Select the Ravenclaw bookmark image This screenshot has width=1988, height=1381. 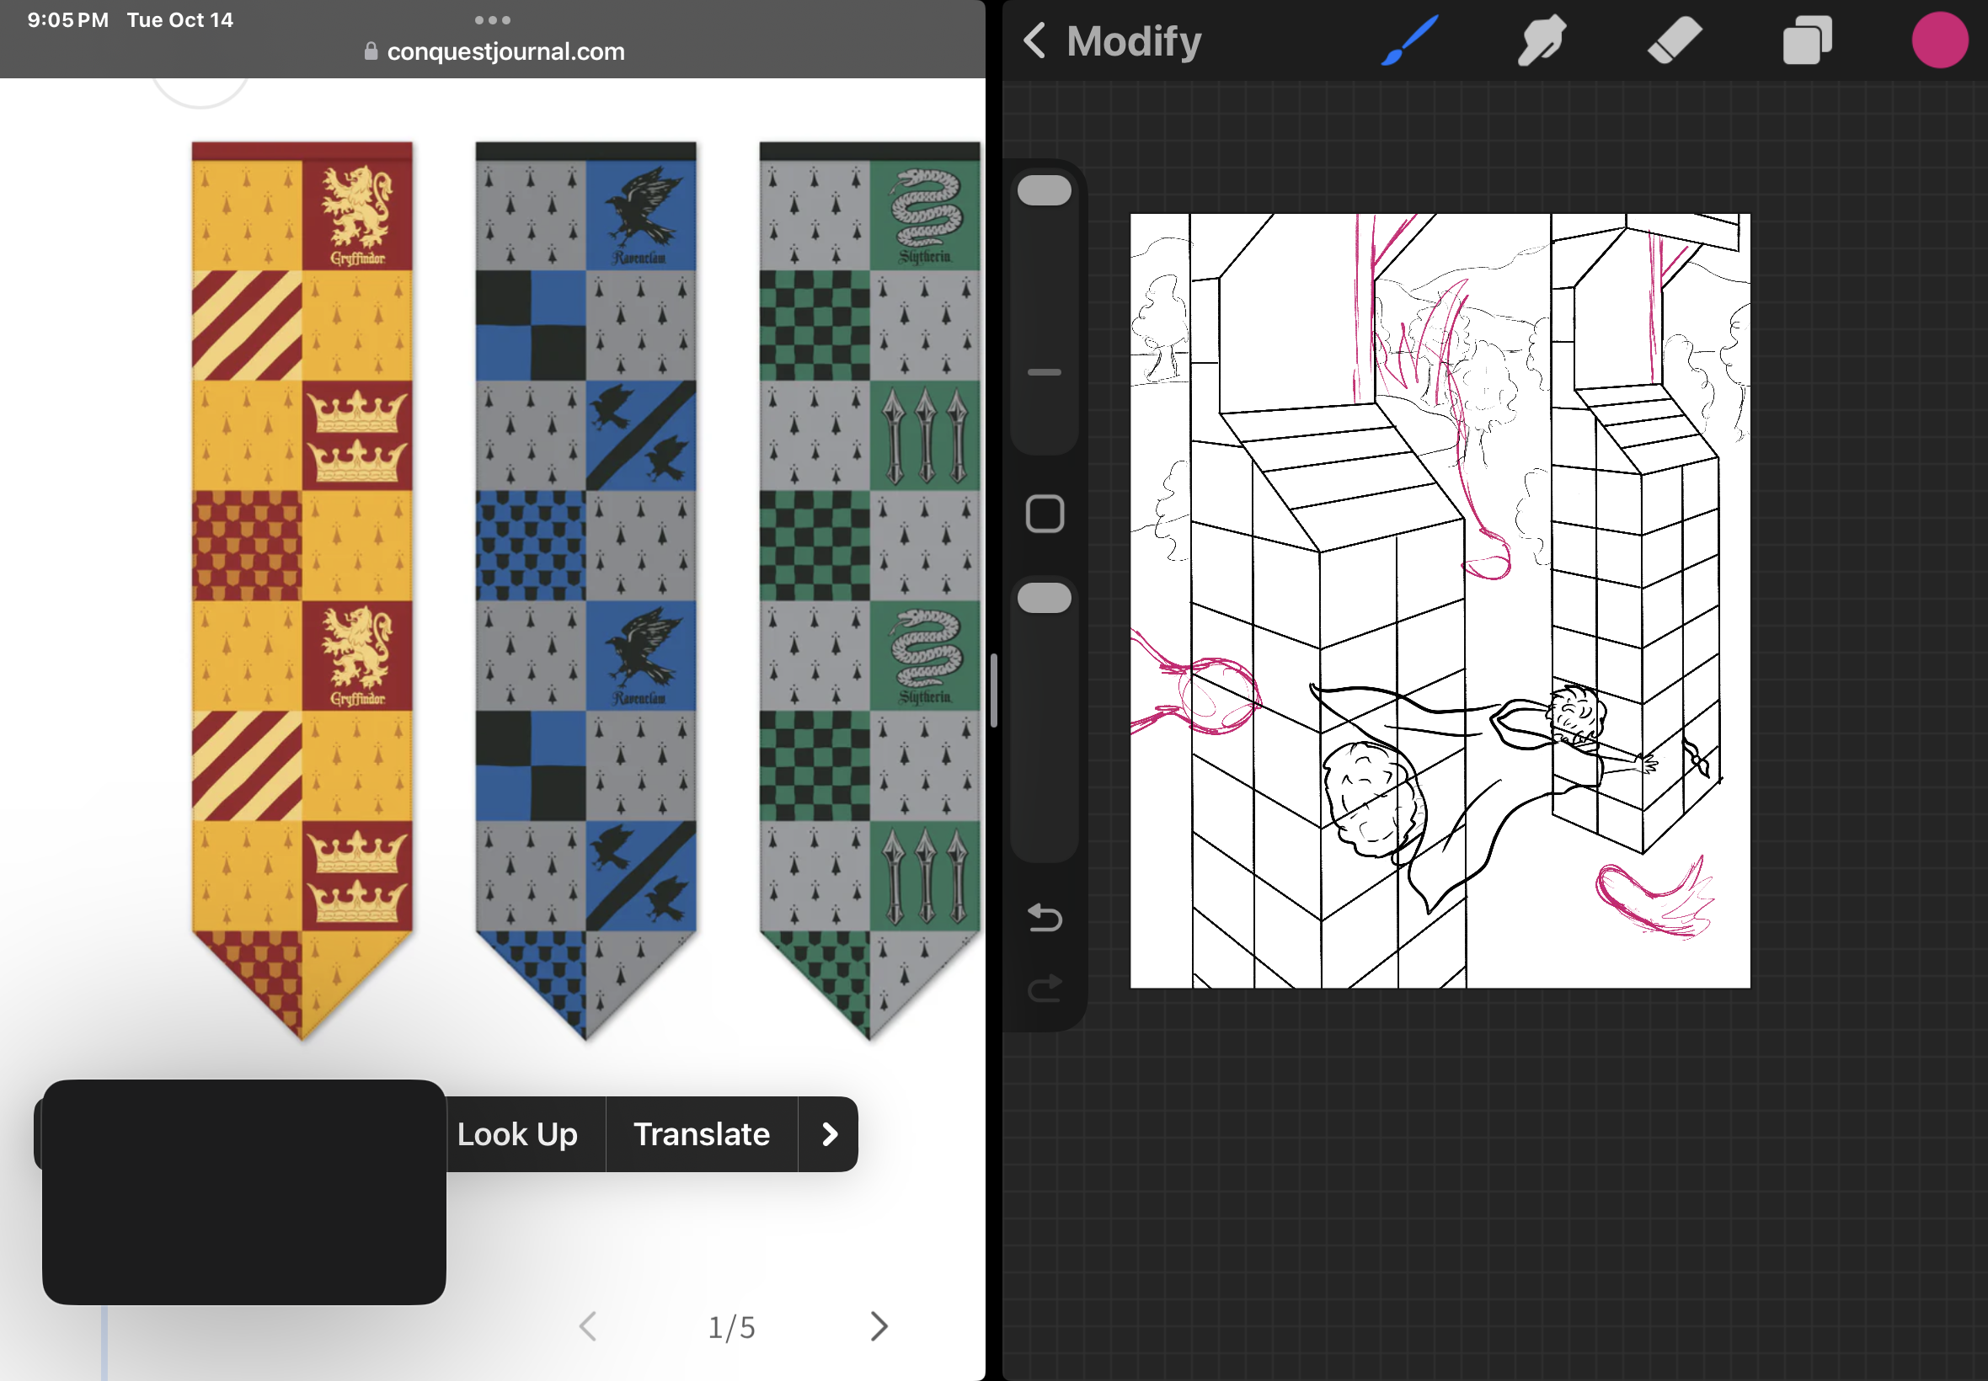586,591
